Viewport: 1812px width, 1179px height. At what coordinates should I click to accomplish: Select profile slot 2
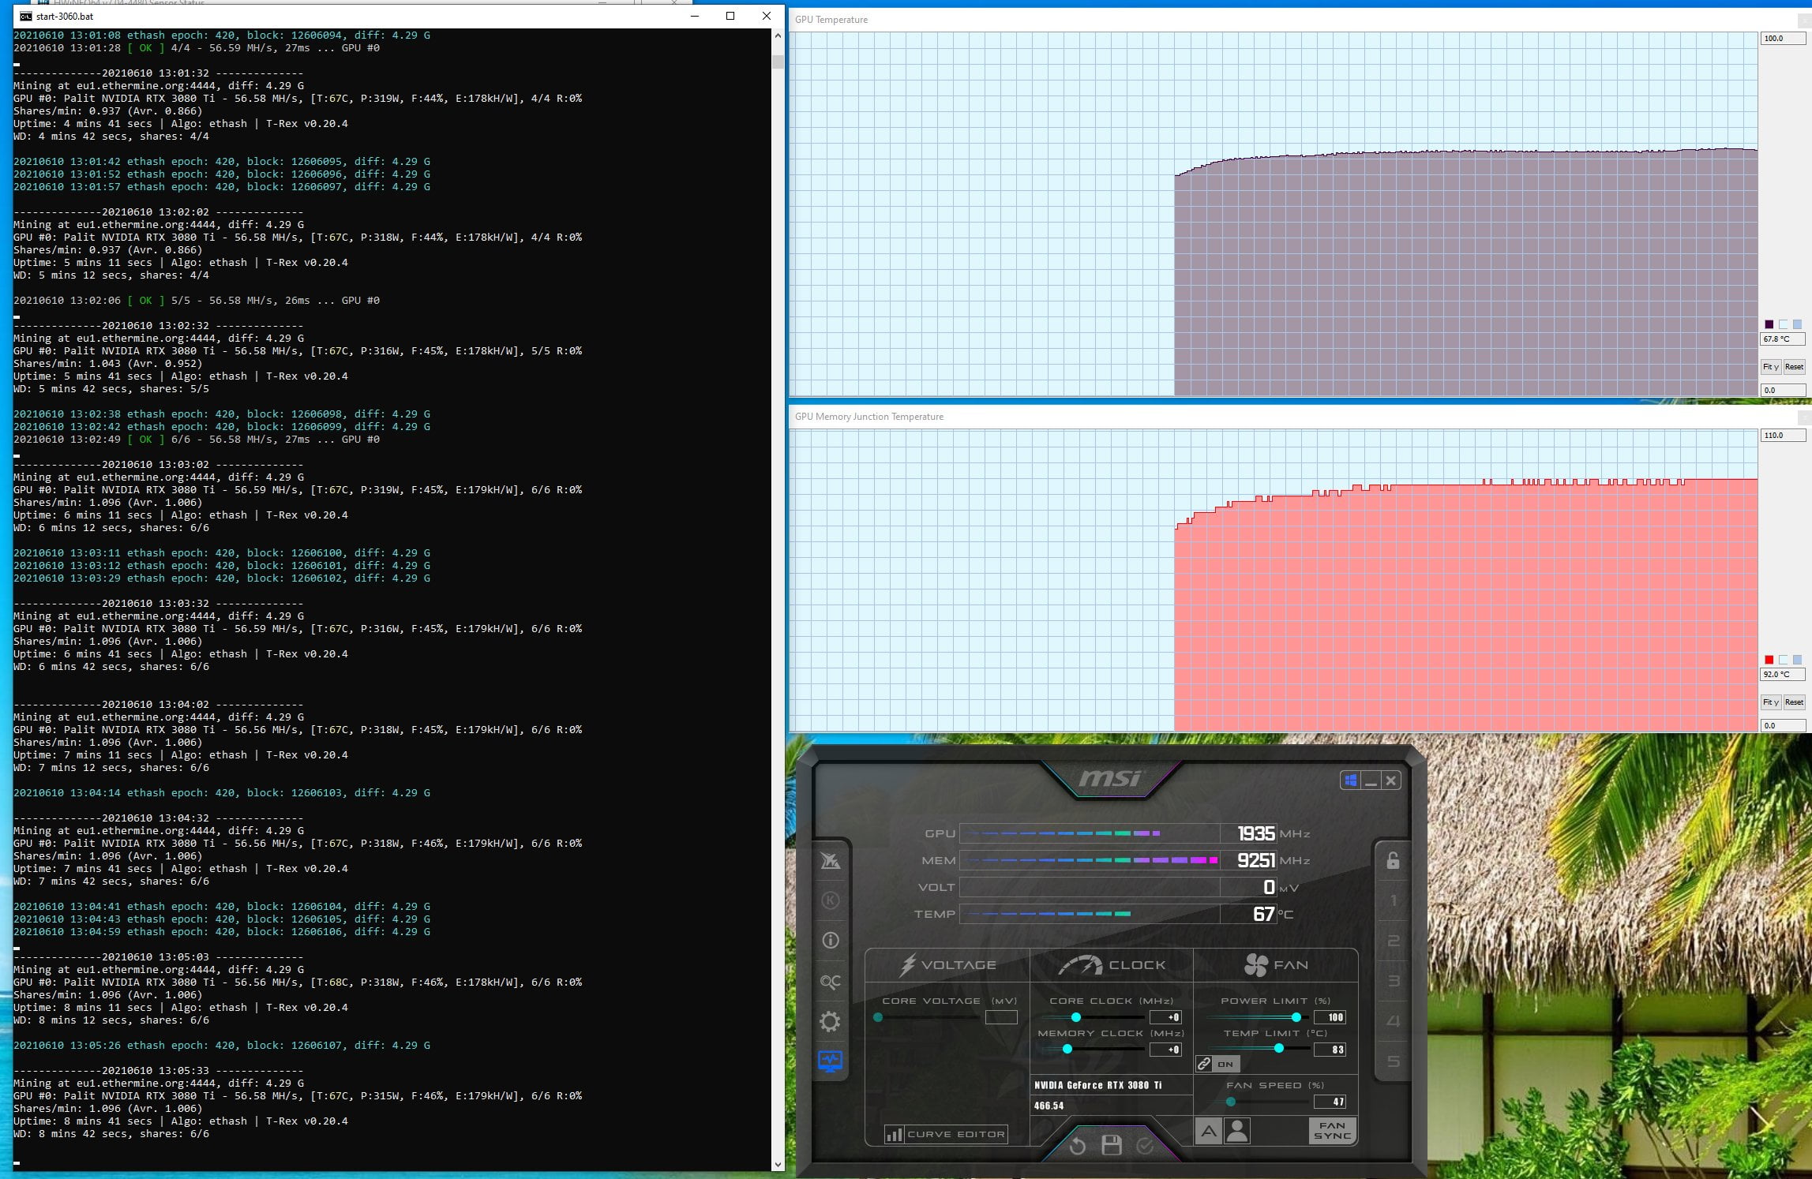1393,941
